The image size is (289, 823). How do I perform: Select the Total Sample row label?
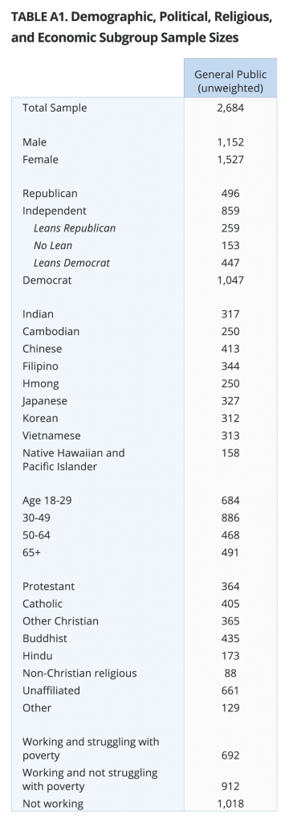[x=55, y=109]
